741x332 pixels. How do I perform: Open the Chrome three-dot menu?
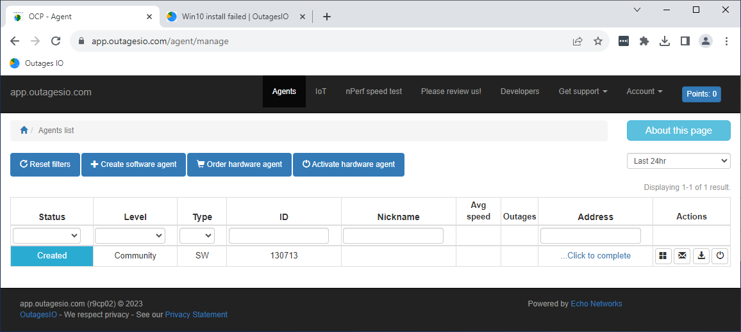(727, 41)
